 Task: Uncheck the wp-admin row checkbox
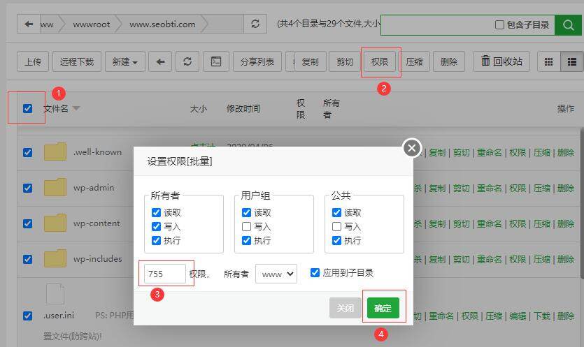point(27,188)
